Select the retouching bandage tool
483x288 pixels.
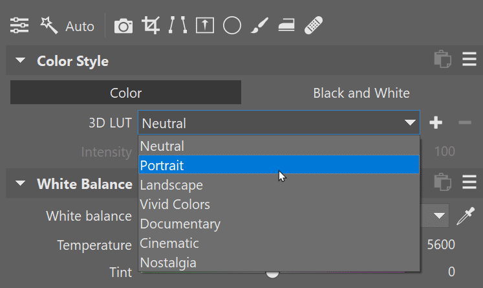click(314, 25)
